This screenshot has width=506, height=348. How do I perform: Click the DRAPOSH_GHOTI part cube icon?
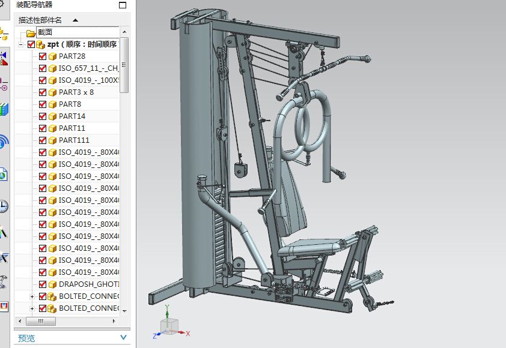pyautogui.click(x=52, y=284)
